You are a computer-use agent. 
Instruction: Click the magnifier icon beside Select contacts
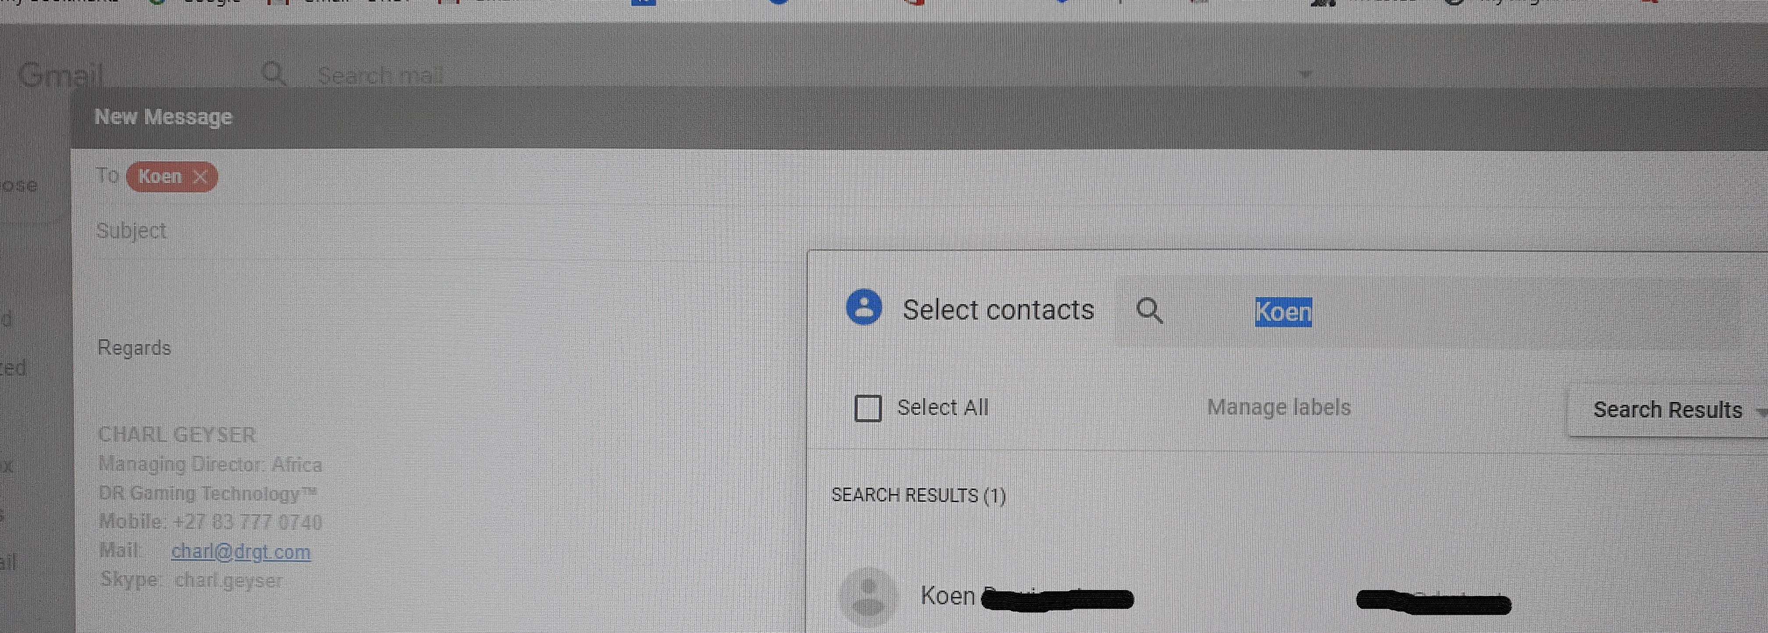pyautogui.click(x=1150, y=310)
